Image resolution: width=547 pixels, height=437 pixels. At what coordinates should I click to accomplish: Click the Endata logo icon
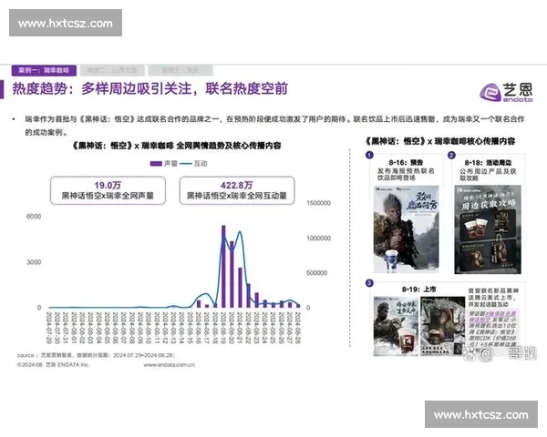click(490, 91)
